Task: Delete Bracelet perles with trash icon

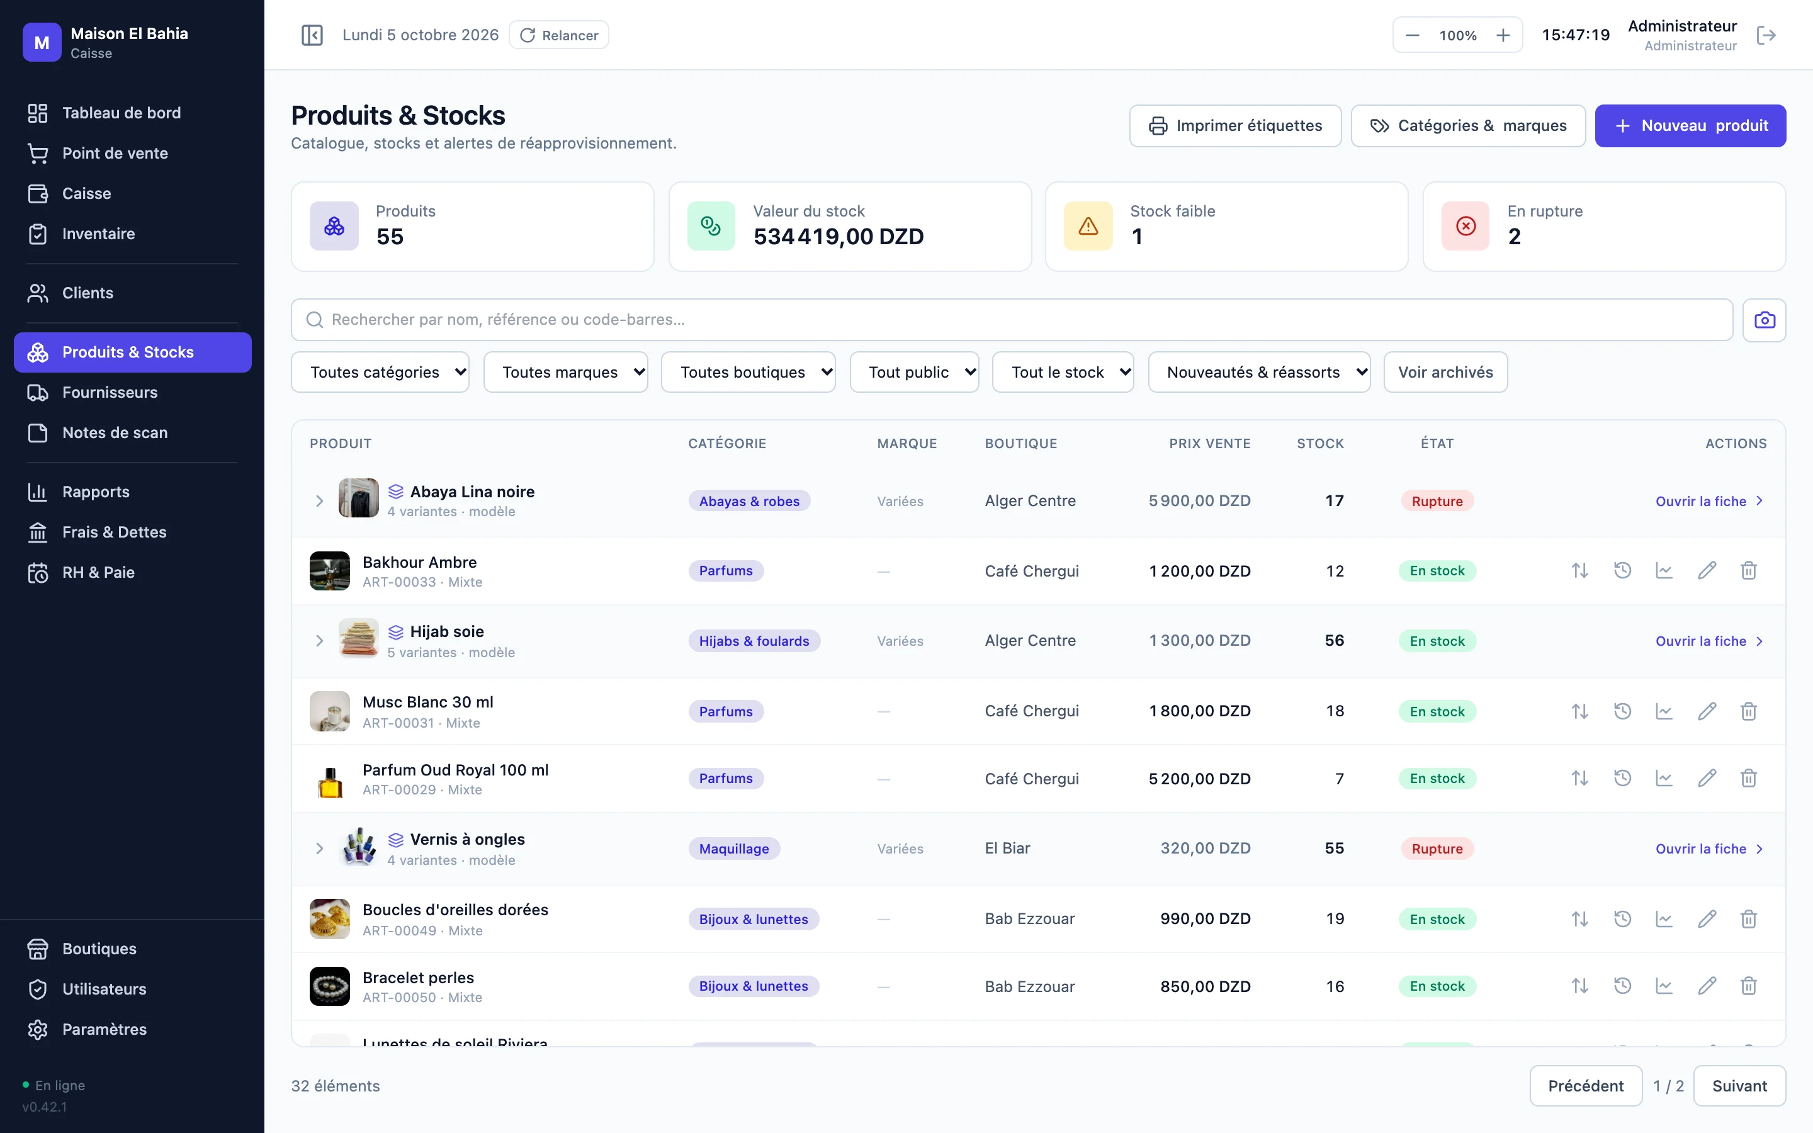Action: pyautogui.click(x=1749, y=986)
